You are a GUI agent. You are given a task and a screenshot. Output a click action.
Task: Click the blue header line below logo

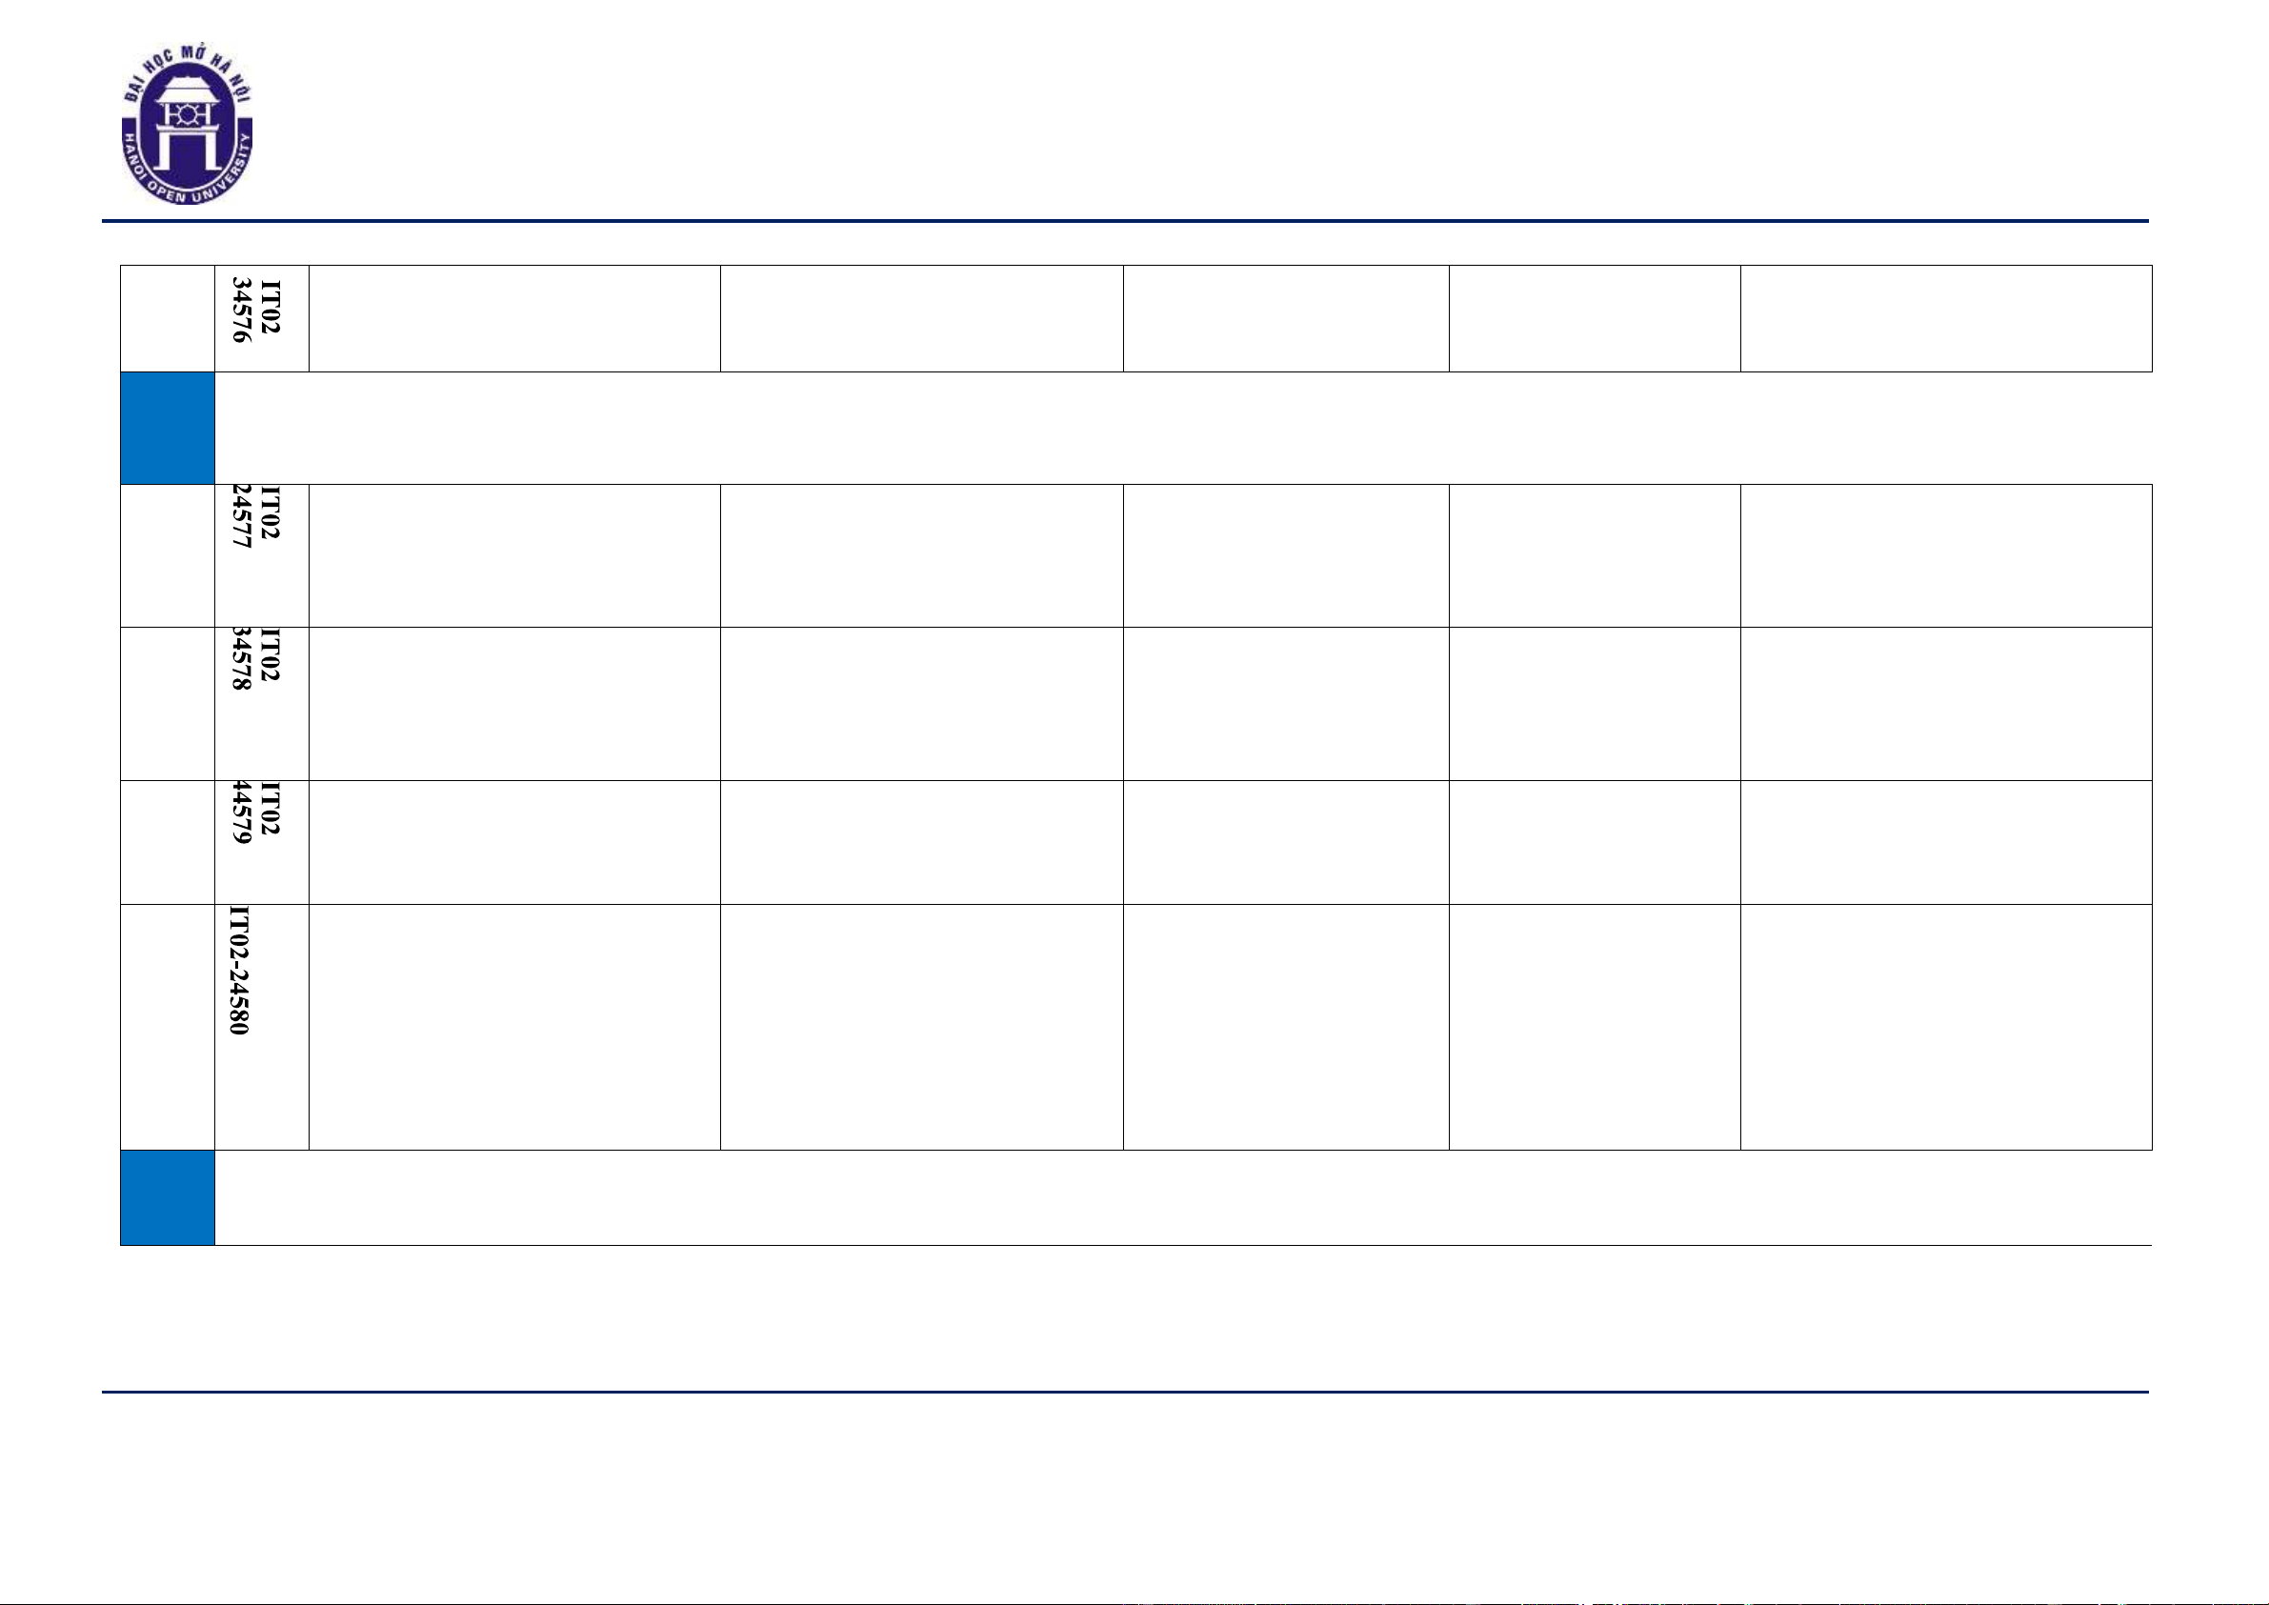click(1125, 221)
